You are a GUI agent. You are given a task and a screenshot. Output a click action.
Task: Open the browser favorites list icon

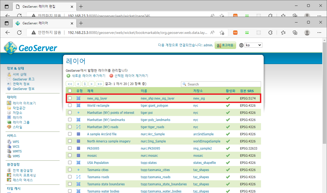click(x=283, y=33)
